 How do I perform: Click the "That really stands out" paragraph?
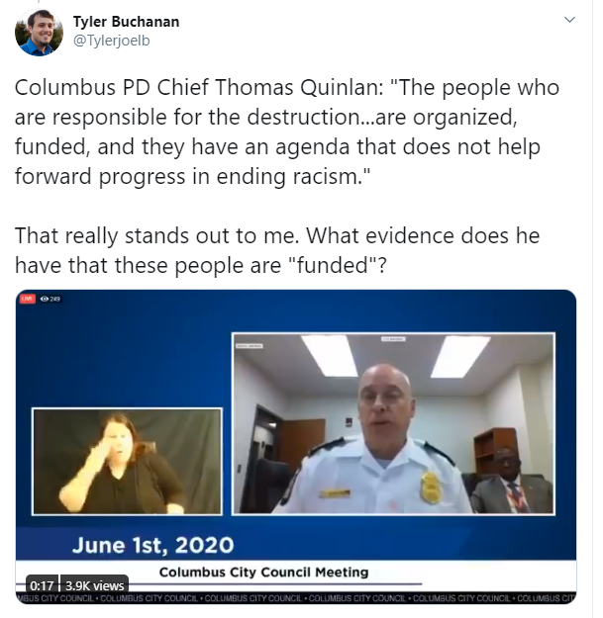point(277,250)
